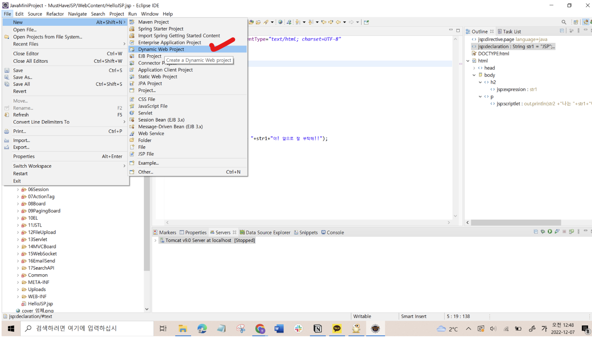Open Slack from the taskbar
This screenshot has width=592, height=337.
pos(298,329)
